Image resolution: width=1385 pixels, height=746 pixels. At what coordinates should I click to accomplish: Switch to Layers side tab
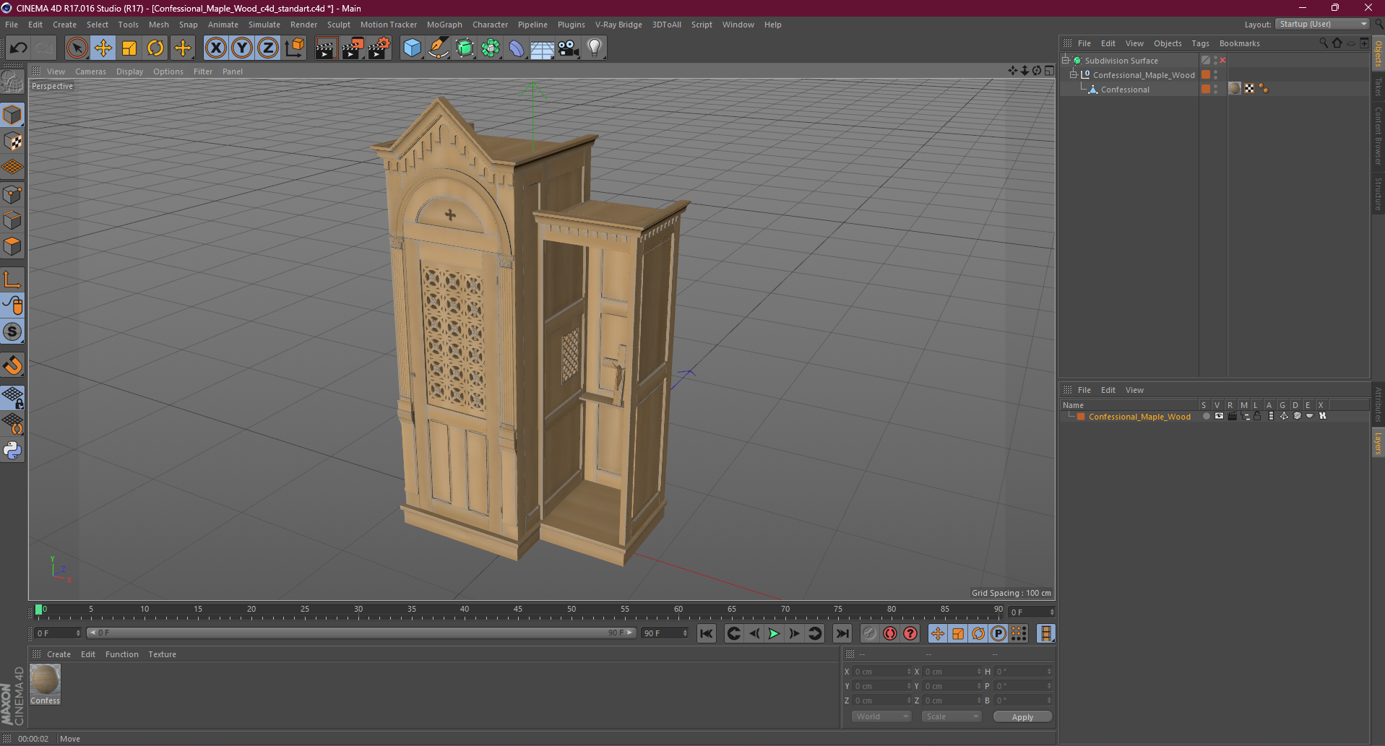tap(1378, 443)
